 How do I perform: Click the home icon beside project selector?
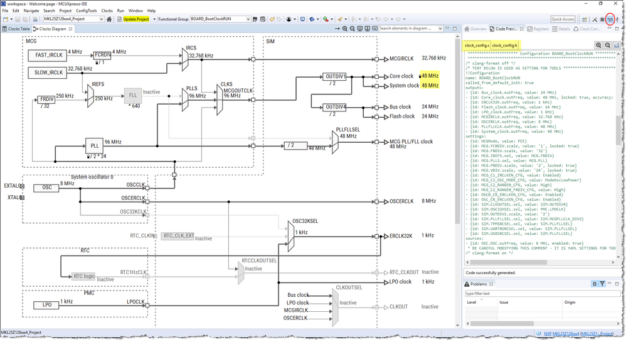(x=109, y=19)
